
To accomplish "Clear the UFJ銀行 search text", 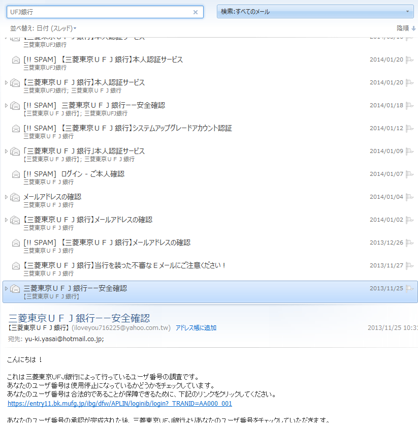I will 196,12.
